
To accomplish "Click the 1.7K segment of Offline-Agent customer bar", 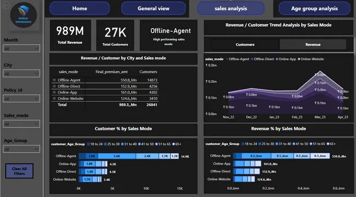I will [165, 156].
